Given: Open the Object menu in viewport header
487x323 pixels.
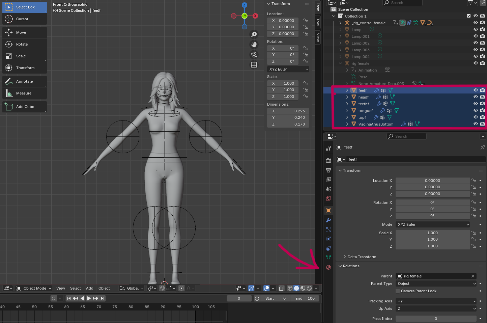Looking at the screenshot, I should (104, 288).
